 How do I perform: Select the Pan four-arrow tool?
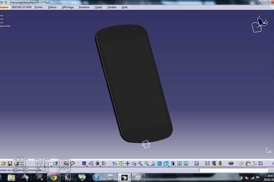(x=127, y=163)
